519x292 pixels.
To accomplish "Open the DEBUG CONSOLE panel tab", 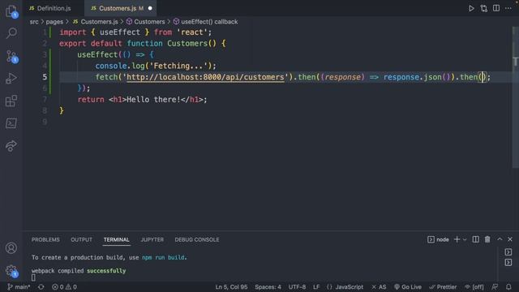I will point(196,239).
